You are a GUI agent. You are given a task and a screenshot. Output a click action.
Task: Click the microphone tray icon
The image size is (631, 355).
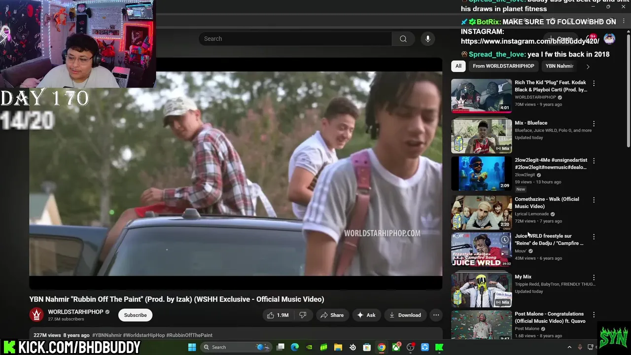[580, 347]
